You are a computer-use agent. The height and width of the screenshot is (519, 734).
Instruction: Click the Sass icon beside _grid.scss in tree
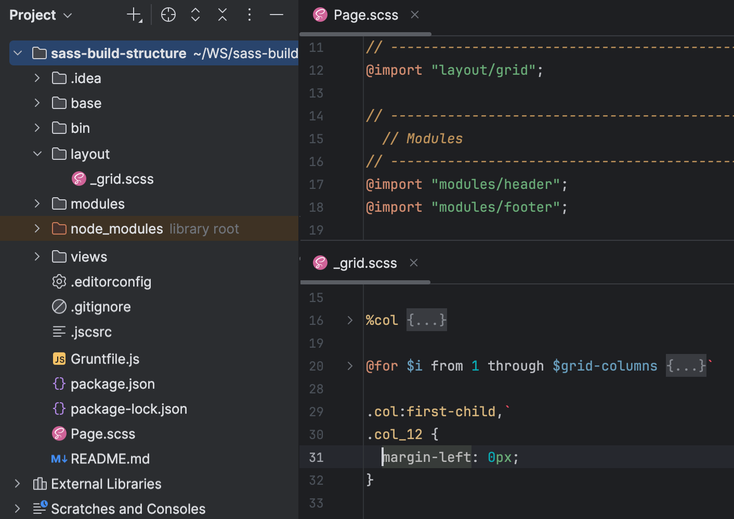(x=78, y=179)
